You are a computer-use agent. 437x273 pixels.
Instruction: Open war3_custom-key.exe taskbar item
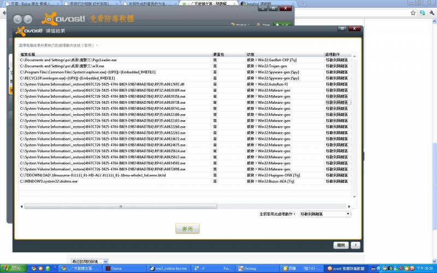pos(168,269)
